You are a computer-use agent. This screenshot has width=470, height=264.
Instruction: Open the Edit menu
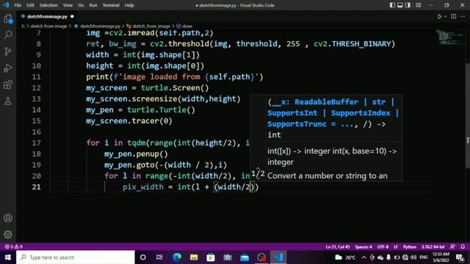pyautogui.click(x=30, y=5)
